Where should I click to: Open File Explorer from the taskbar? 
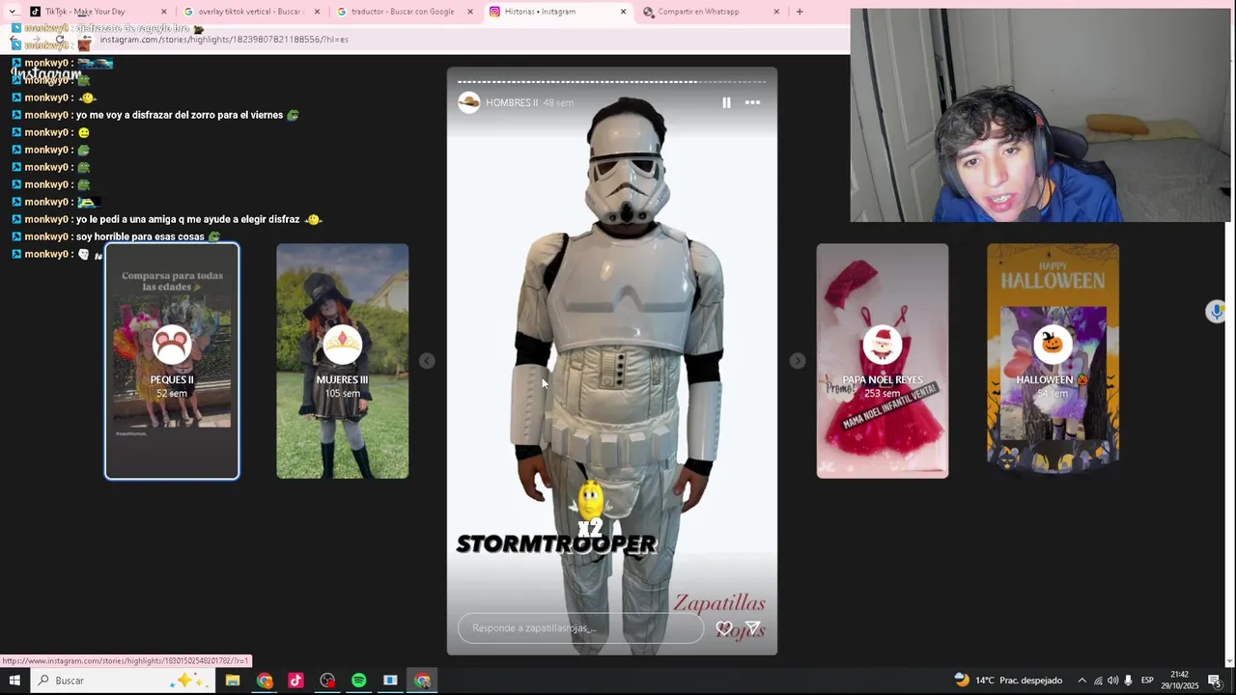(x=233, y=681)
